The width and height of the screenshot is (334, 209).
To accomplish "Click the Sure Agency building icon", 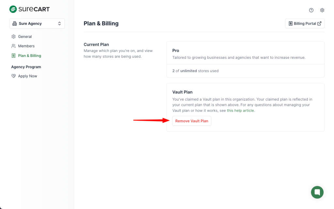I will 15,24.
